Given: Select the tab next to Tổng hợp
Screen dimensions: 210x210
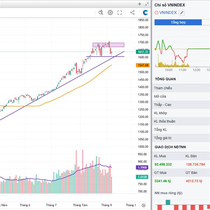Looking at the screenshot, I should (206, 22).
